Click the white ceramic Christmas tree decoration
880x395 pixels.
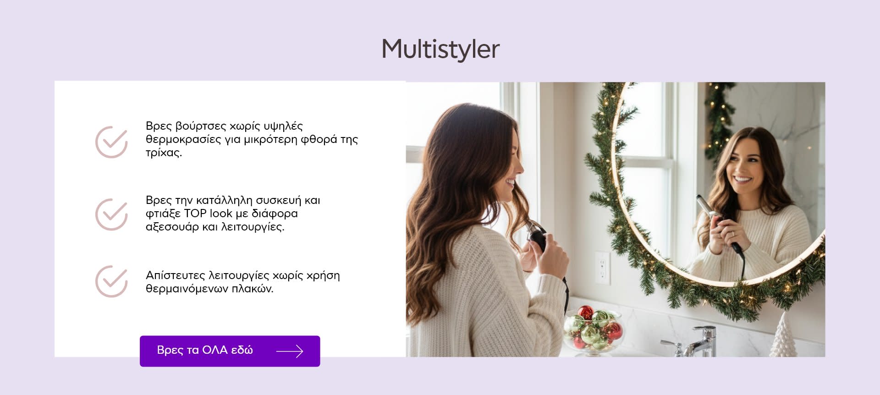[783, 336]
